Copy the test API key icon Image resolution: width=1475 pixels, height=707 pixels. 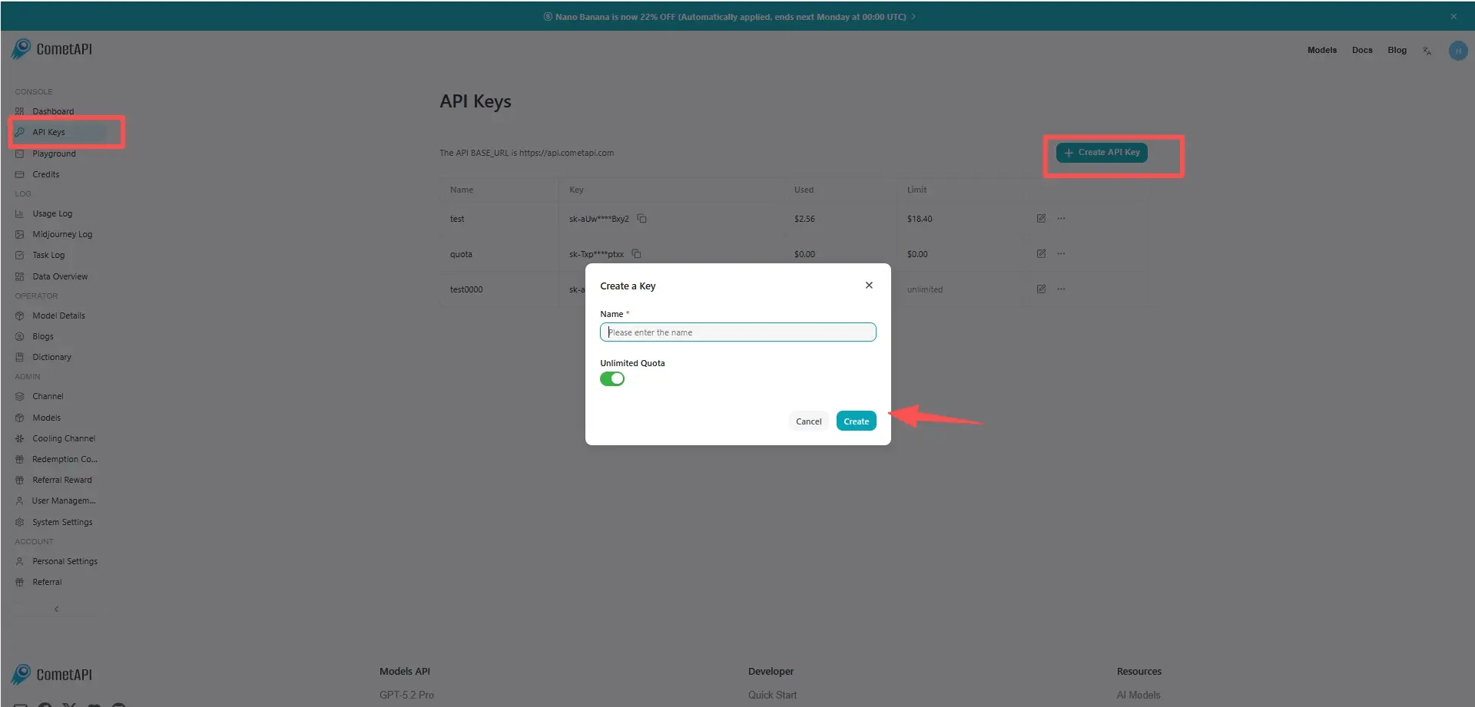[x=642, y=219]
